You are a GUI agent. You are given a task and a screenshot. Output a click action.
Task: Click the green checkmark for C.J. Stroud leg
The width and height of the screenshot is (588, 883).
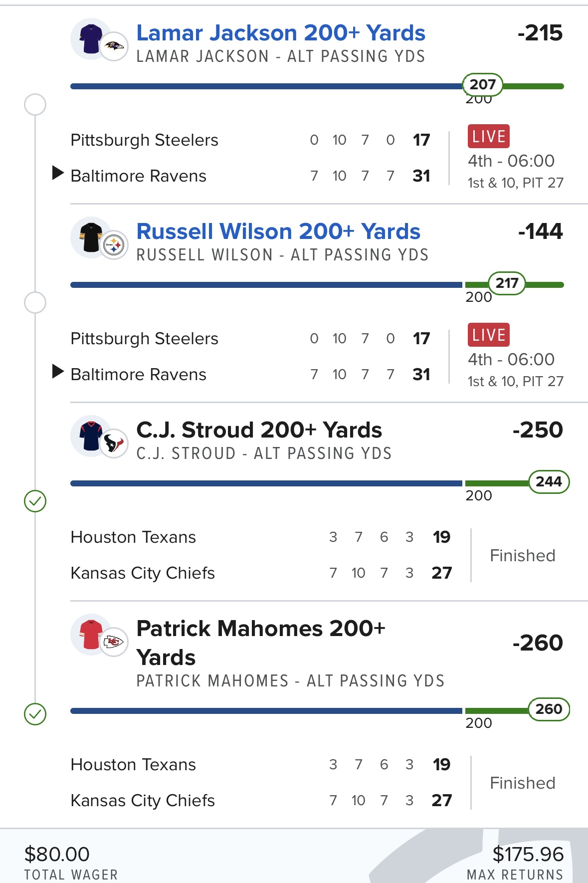click(35, 501)
